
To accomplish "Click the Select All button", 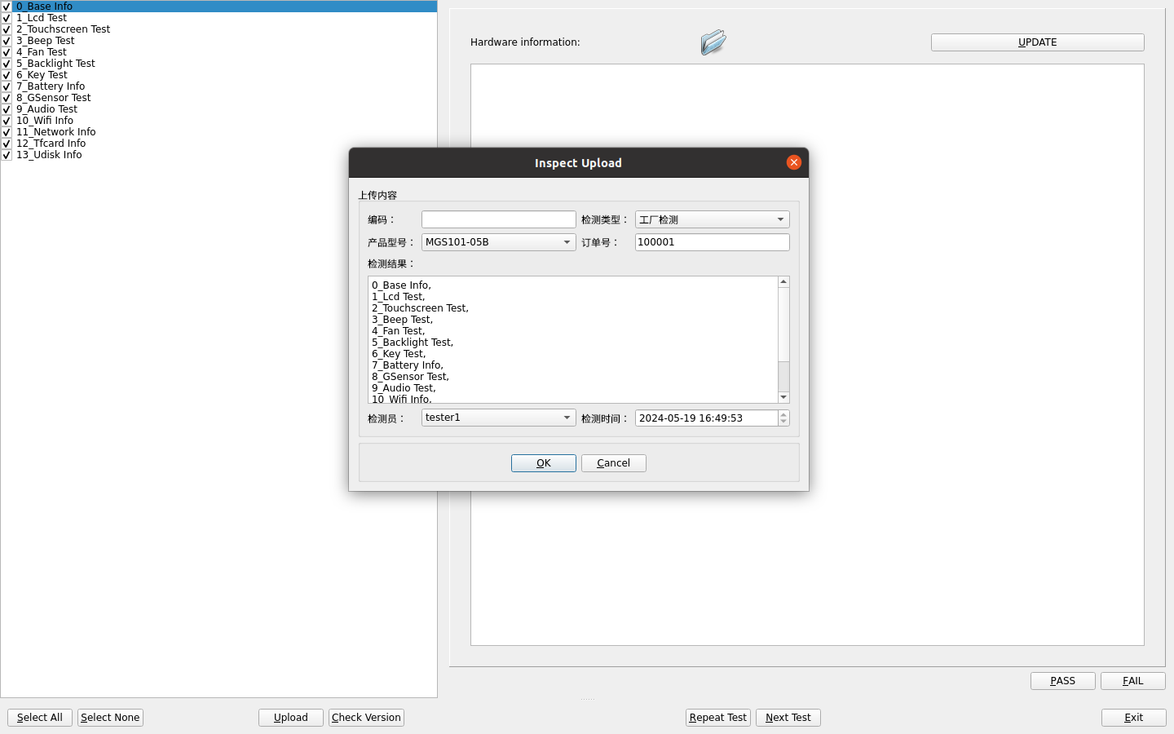I will (x=40, y=718).
